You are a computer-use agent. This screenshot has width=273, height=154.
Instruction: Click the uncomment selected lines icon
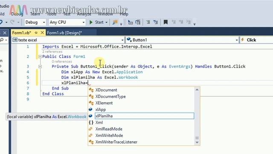tap(155, 22)
